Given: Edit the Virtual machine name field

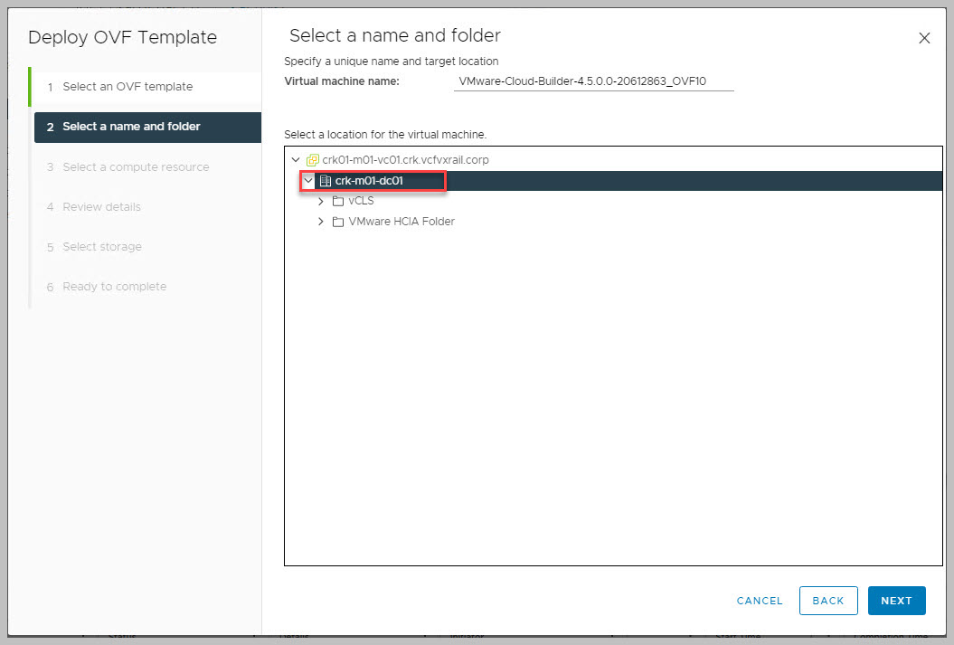Looking at the screenshot, I should 593,81.
